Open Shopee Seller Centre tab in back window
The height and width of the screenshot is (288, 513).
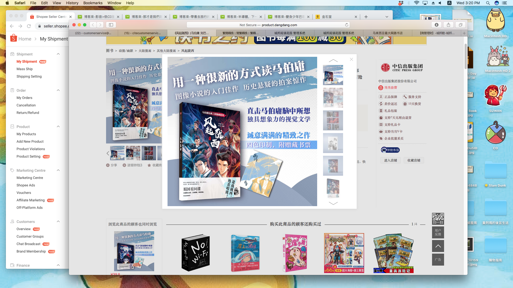click(51, 17)
